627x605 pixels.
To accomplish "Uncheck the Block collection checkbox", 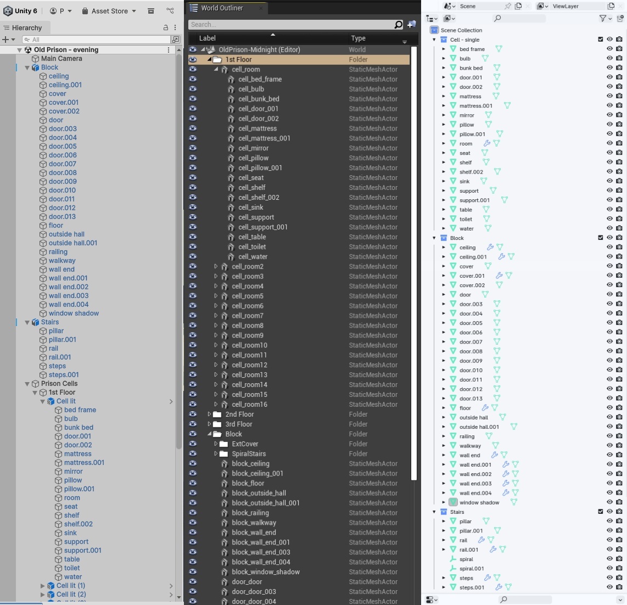I will coord(600,238).
